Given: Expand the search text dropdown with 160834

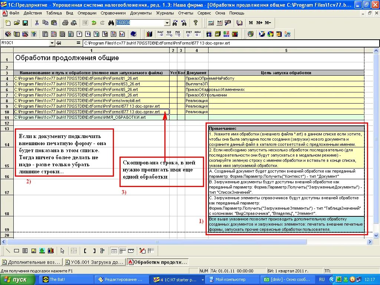Looking at the screenshot, I should (167, 23).
